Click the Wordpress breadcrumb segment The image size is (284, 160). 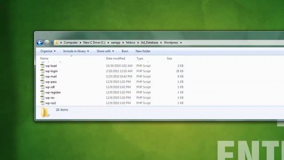tap(171, 43)
